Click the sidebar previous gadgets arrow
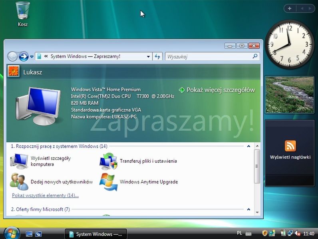318x239 pixels. click(x=302, y=8)
